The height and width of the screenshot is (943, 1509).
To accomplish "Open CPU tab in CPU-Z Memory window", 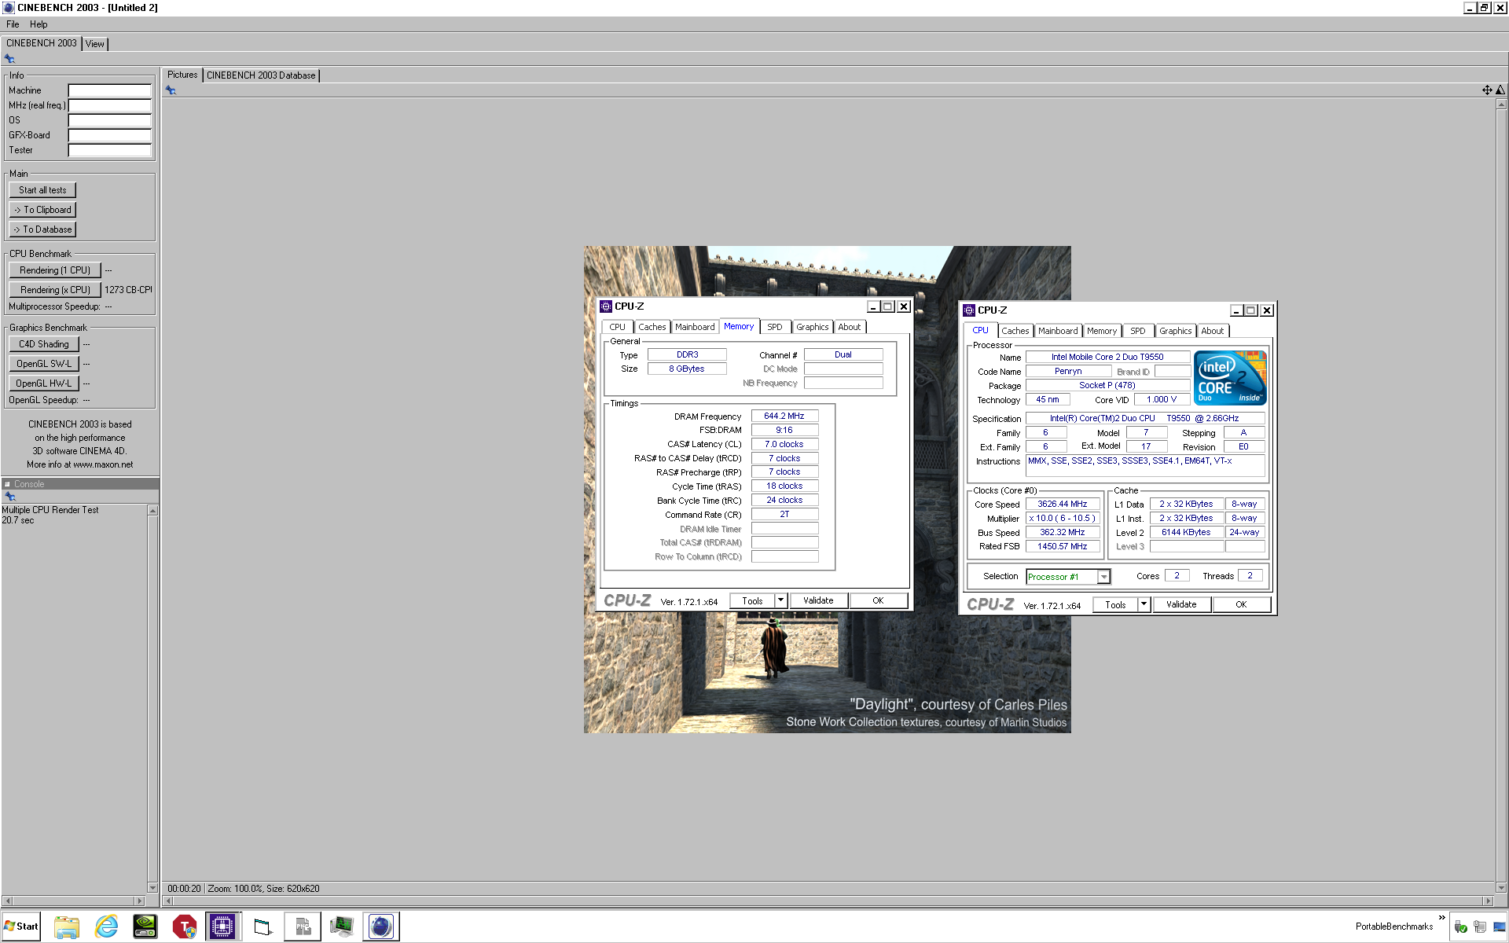I will 618,327.
